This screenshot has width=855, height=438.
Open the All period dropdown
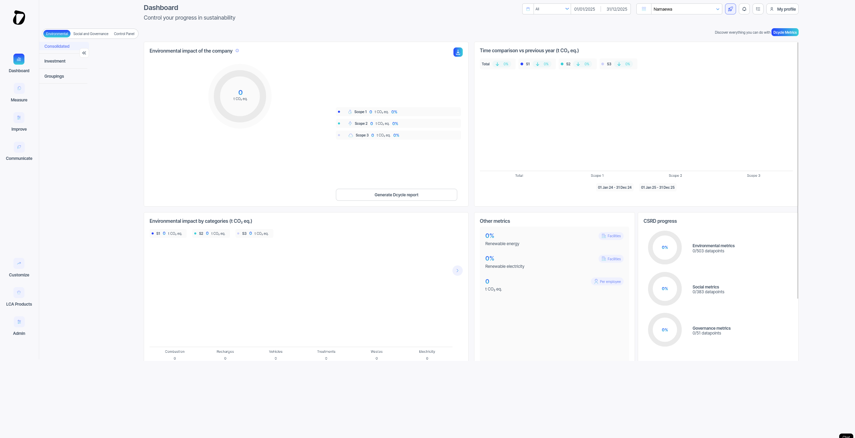coord(552,9)
